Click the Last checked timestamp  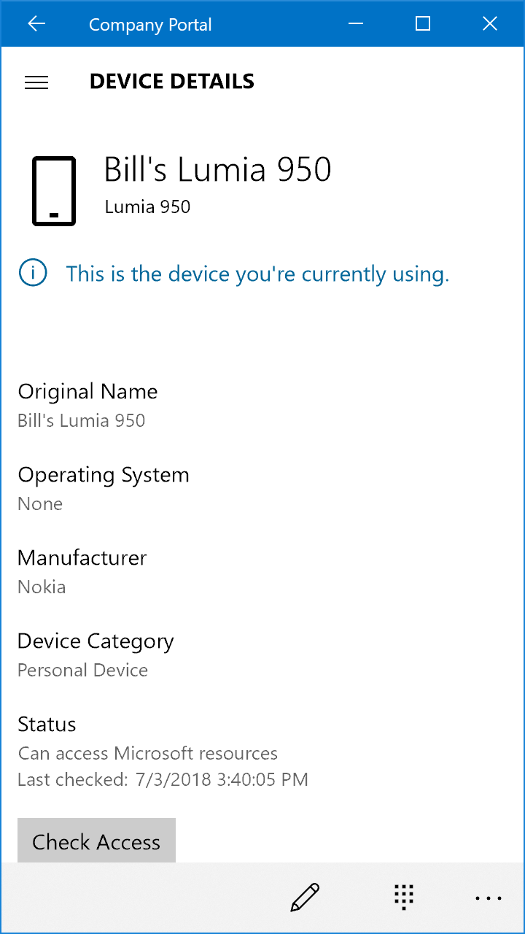(163, 780)
